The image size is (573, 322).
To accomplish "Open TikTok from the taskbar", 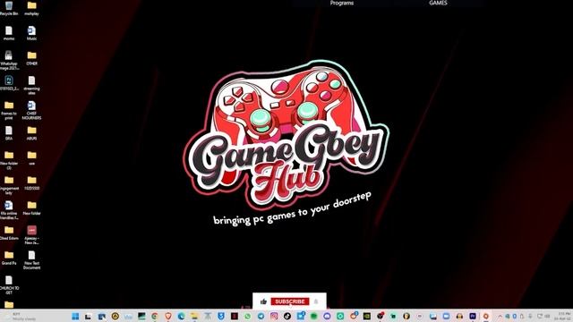I will (287, 316).
